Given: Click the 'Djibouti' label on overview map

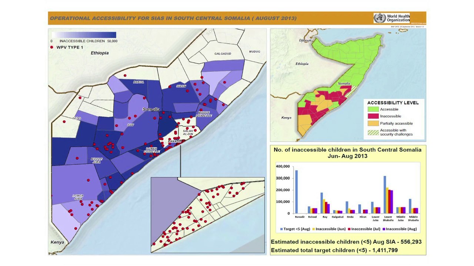Looking at the screenshot, I should click(306, 40).
